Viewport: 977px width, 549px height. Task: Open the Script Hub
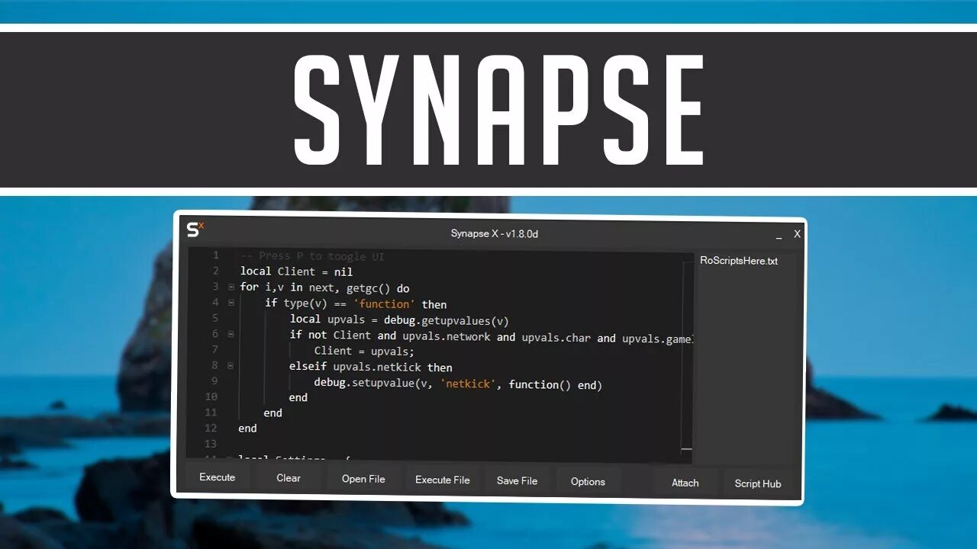[758, 483]
